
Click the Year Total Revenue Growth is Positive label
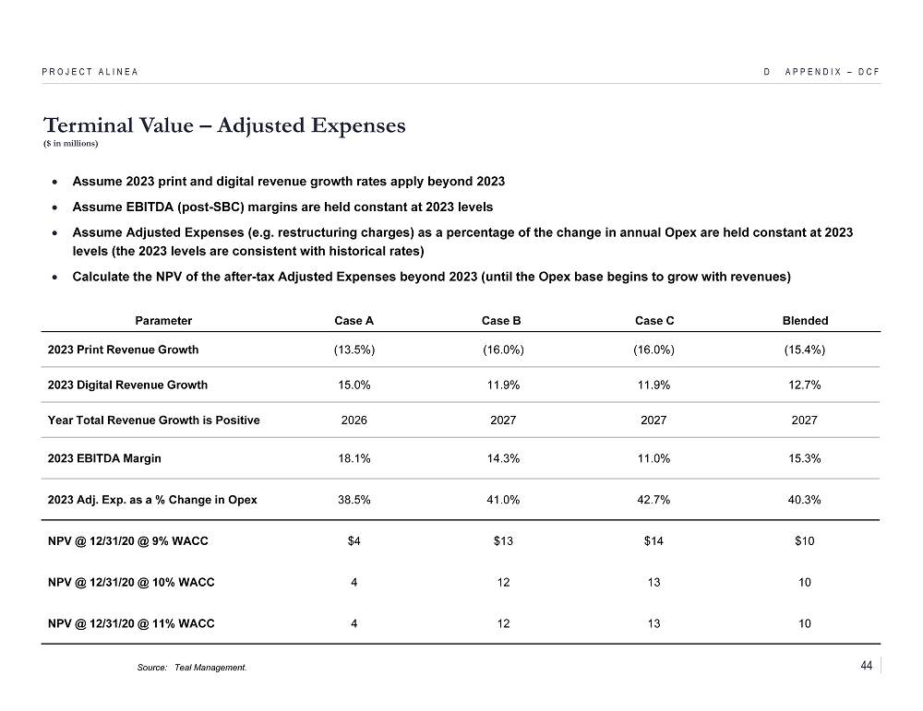[153, 420]
